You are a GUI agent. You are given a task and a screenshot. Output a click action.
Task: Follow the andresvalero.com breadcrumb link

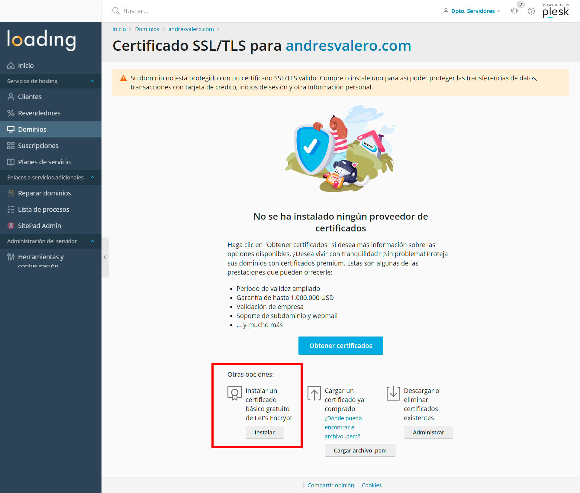191,29
